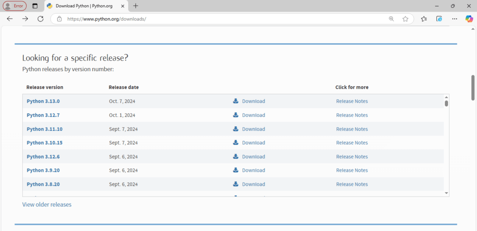Click the download icon for Python 3.10.15

(235, 143)
